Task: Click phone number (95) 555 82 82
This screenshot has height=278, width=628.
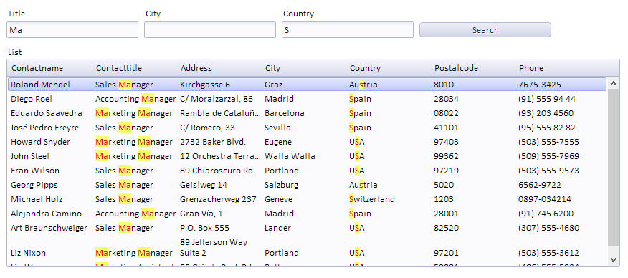Action: (547, 128)
